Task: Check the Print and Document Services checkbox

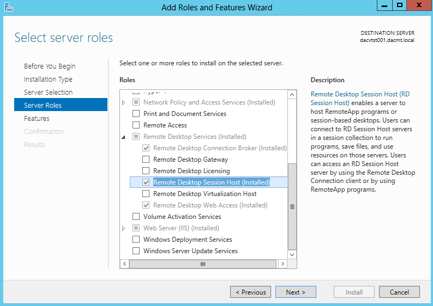Action: click(136, 114)
